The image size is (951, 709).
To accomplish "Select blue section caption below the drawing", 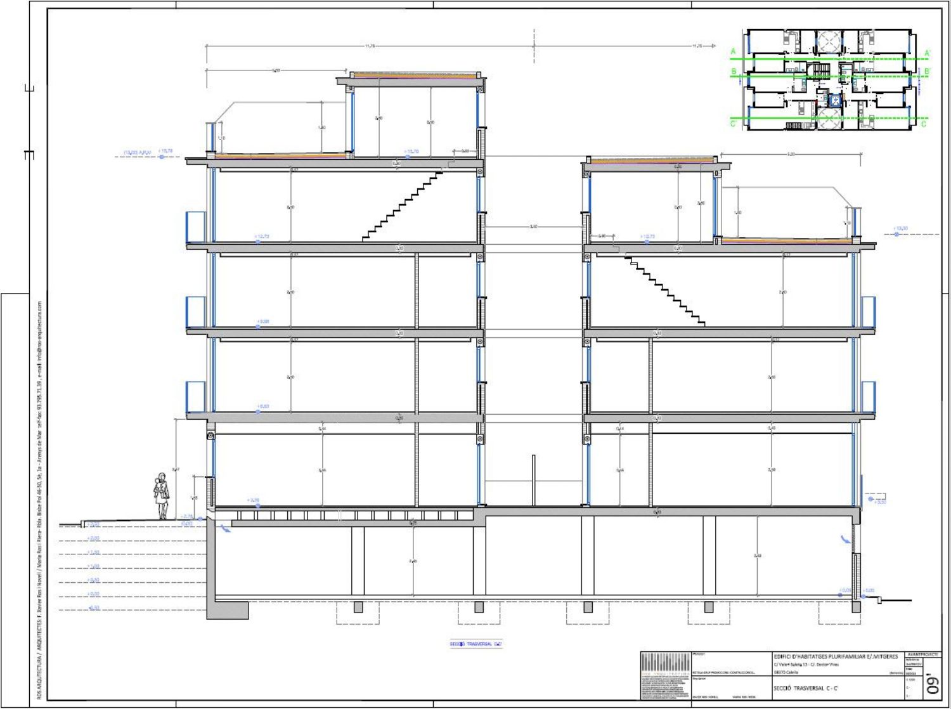I will tap(475, 644).
